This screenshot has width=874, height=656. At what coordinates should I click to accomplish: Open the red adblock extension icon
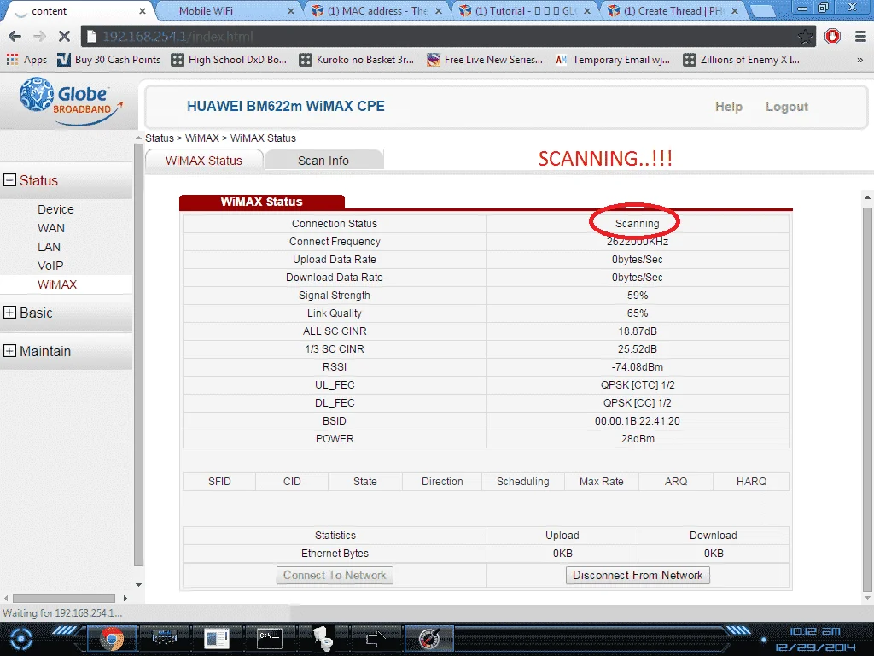click(833, 37)
